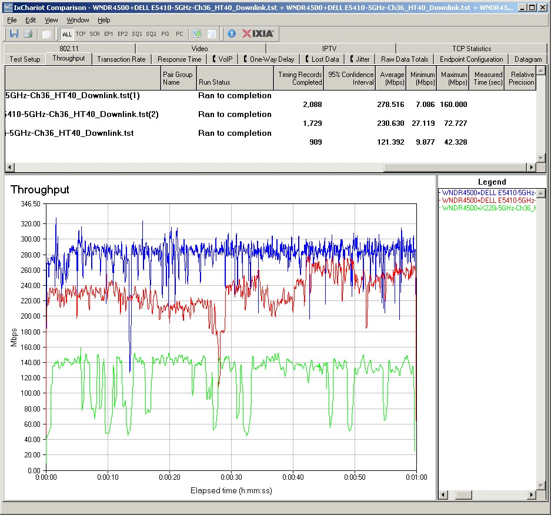This screenshot has width=551, height=515.
Task: Click results table vertical scrollbar down arrow
Action: coord(541,158)
